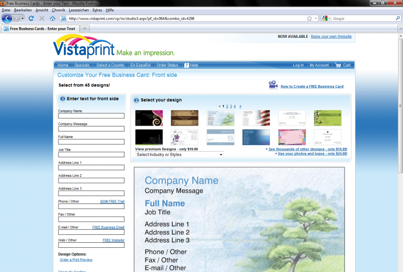The image size is (403, 272).
Task: Select the brown ornate design thumbnail
Action: [x=184, y=118]
